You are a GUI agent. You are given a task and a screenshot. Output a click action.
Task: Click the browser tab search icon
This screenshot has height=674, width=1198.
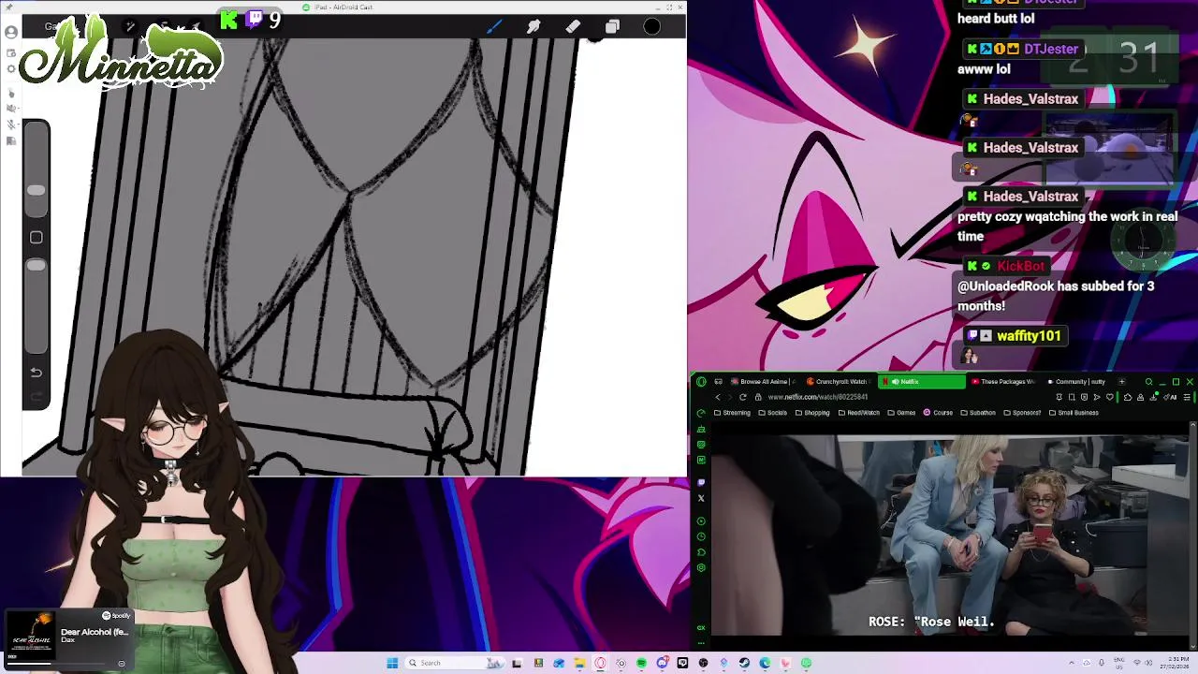click(1149, 382)
